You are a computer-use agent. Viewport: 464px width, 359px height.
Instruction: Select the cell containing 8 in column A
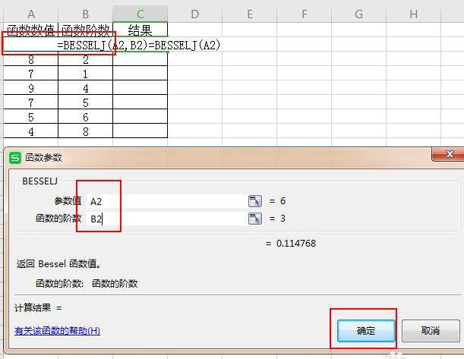pos(31,59)
